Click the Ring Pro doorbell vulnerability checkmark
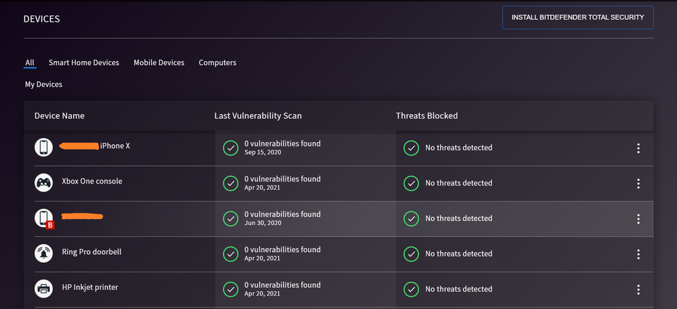This screenshot has width=677, height=309. point(231,253)
